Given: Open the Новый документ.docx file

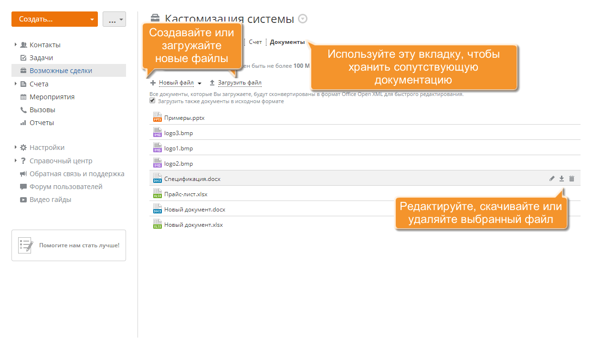Looking at the screenshot, I should coord(195,209).
